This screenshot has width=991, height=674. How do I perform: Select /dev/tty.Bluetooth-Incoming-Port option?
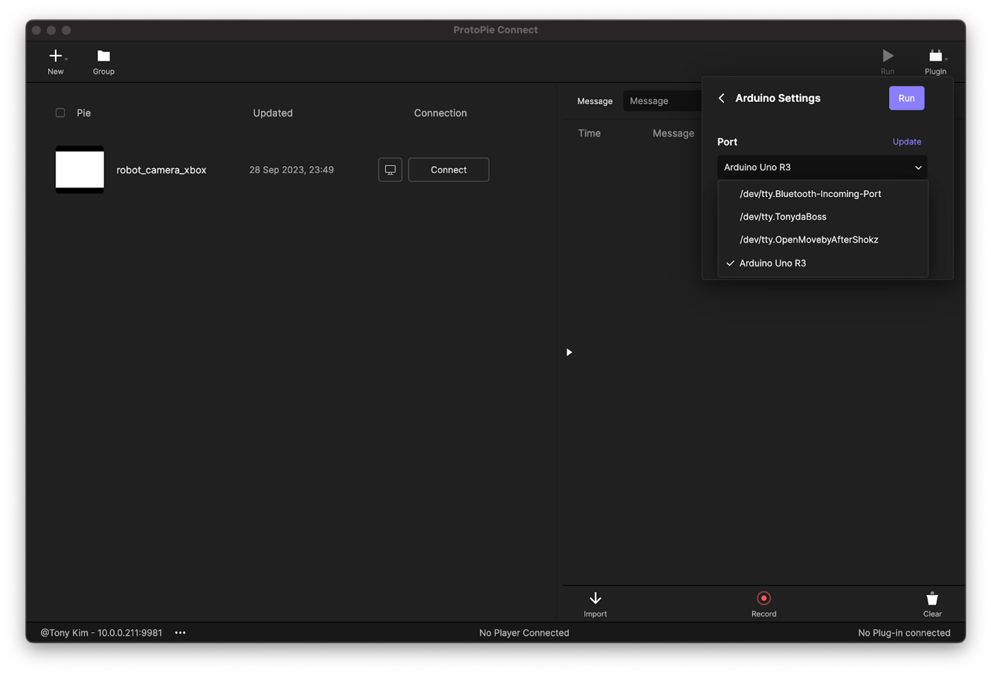pyautogui.click(x=810, y=194)
